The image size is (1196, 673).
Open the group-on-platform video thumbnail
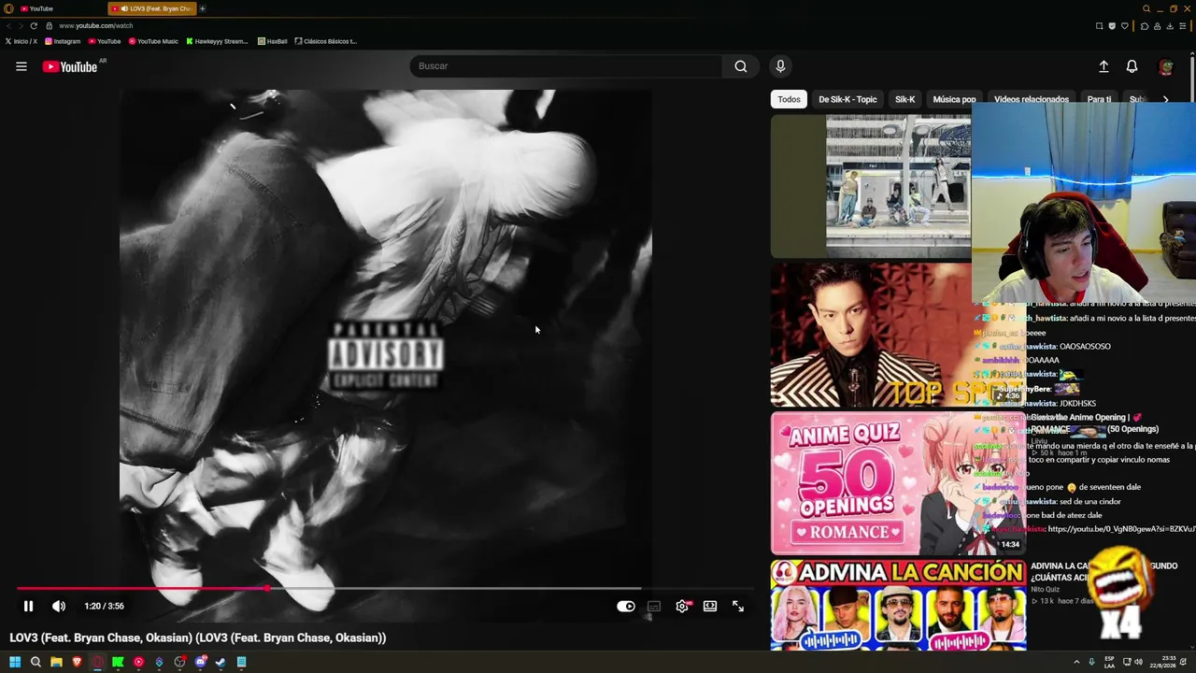pos(871,186)
